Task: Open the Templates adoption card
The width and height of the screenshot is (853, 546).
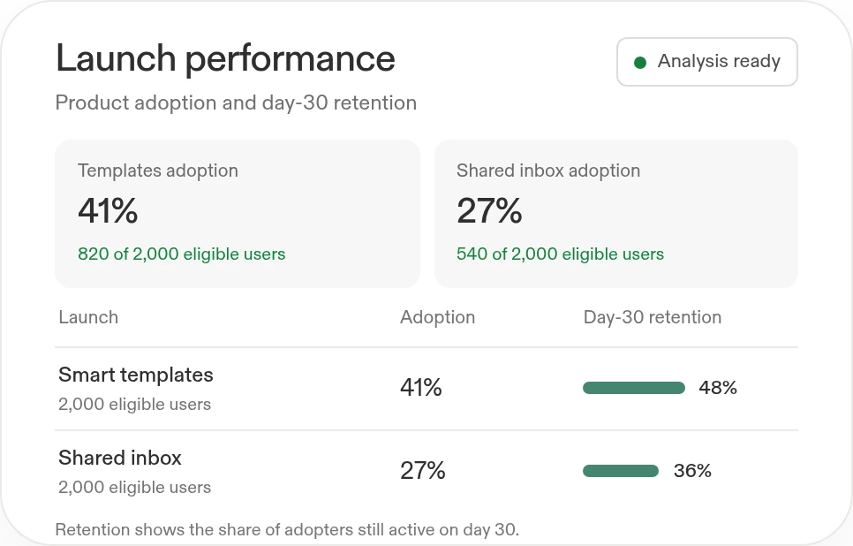Action: [x=238, y=214]
